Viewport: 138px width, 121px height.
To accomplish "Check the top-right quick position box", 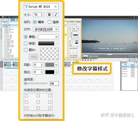I will click(50, 96).
